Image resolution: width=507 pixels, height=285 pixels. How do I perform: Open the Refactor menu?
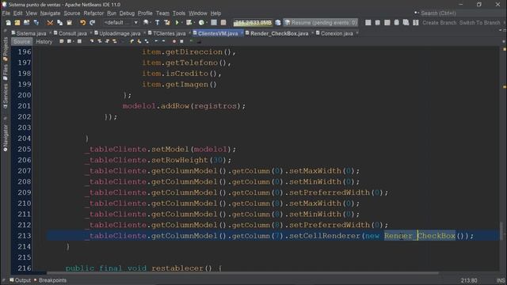93,13
